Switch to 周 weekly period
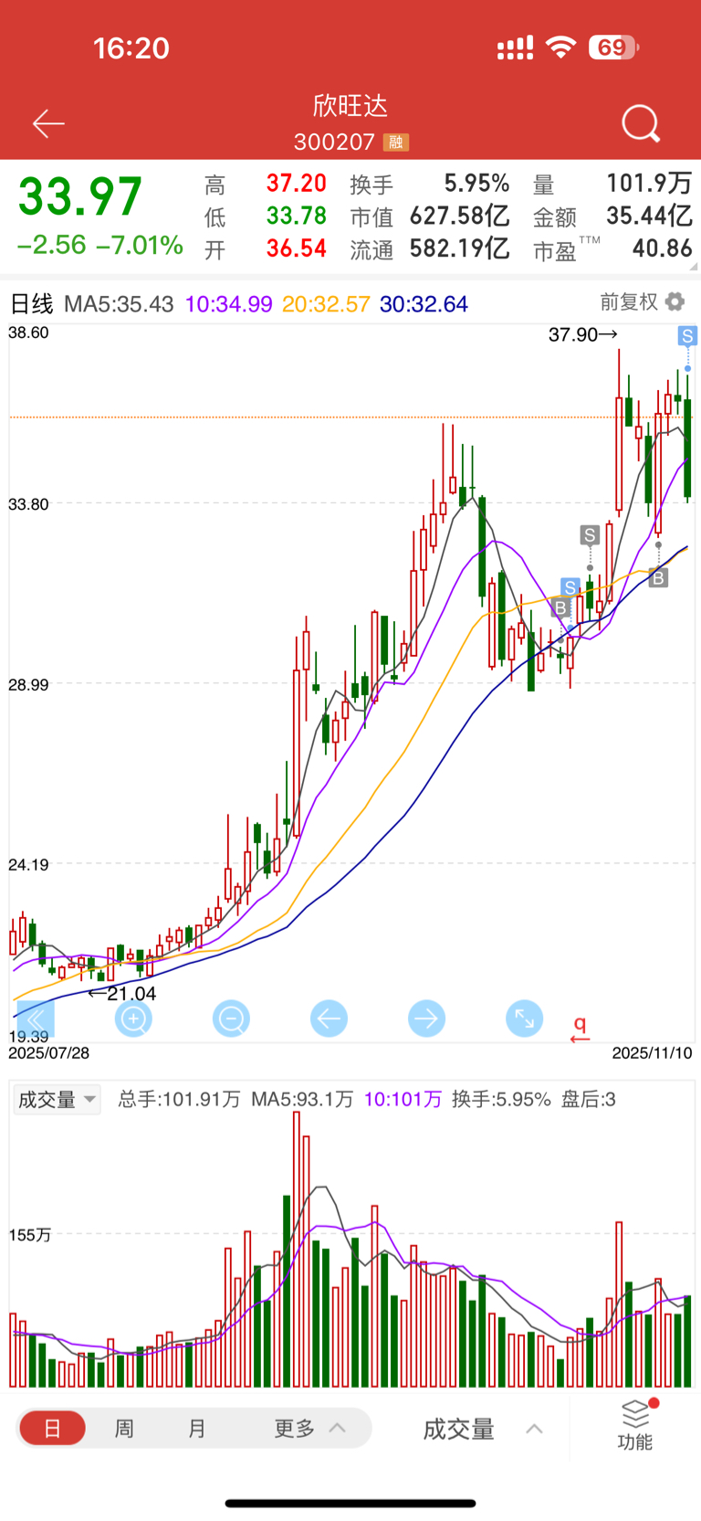Viewport: 701px width, 1521px height. point(124,1428)
